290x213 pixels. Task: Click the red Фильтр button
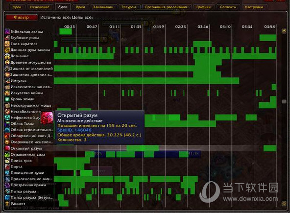21,17
